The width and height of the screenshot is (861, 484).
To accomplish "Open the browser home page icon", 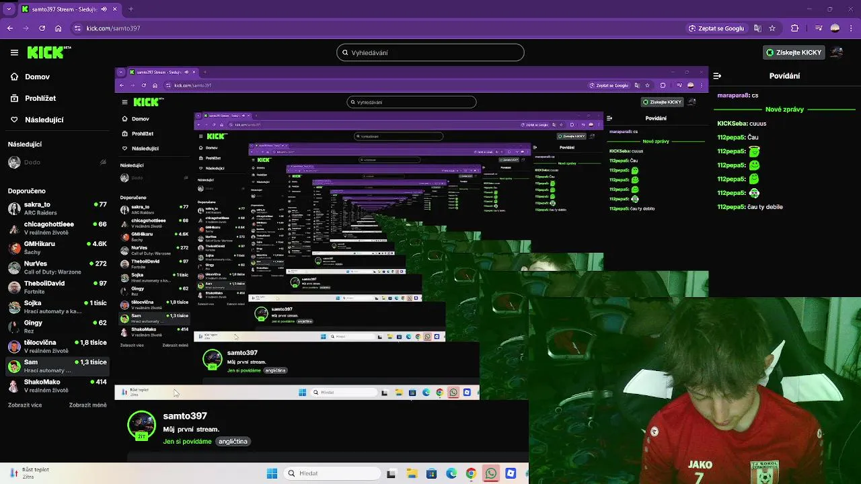I will pos(59,28).
